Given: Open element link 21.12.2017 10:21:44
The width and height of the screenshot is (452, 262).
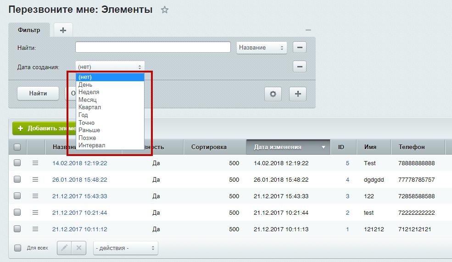Looking at the screenshot, I should 79,213.
